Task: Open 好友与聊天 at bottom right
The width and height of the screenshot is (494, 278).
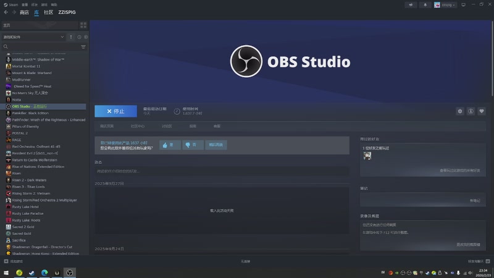Action: click(479, 261)
